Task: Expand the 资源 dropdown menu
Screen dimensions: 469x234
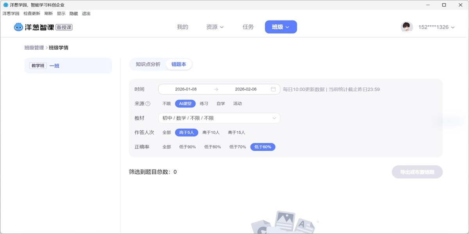Action: [x=214, y=27]
